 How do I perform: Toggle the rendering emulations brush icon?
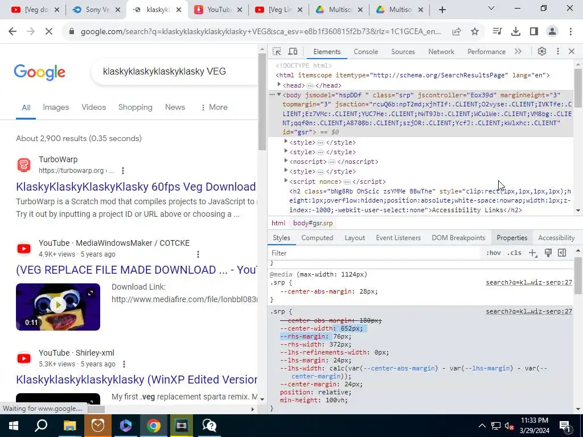[548, 253]
